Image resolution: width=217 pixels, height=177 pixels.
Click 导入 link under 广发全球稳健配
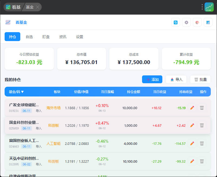point(39,111)
